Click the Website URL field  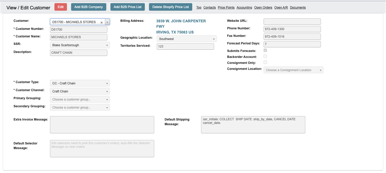click(x=292, y=22)
